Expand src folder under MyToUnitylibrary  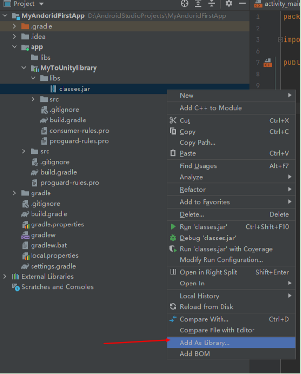[x=33, y=99]
